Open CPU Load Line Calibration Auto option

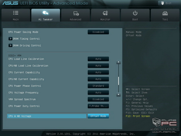tap(98, 59)
